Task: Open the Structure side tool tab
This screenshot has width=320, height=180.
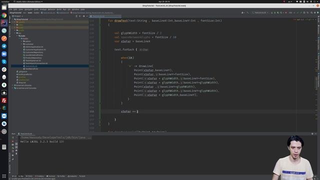Action: (9, 156)
